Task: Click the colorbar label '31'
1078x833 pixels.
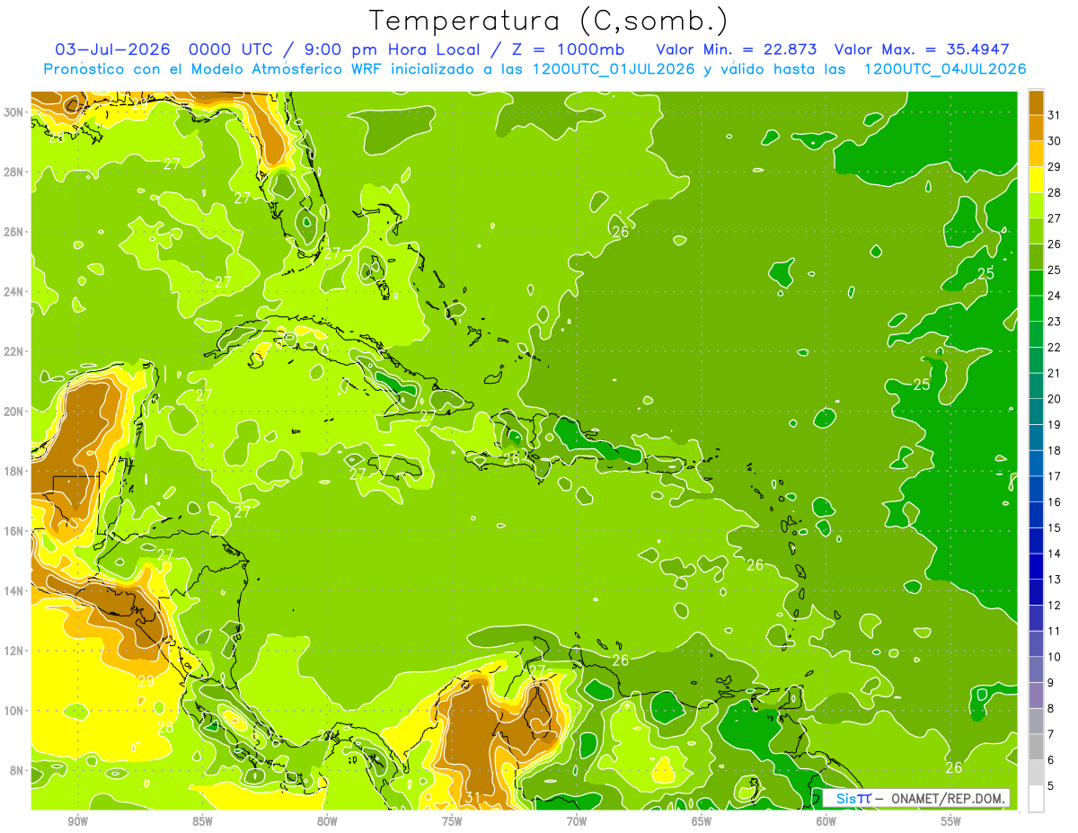Action: tap(1055, 115)
